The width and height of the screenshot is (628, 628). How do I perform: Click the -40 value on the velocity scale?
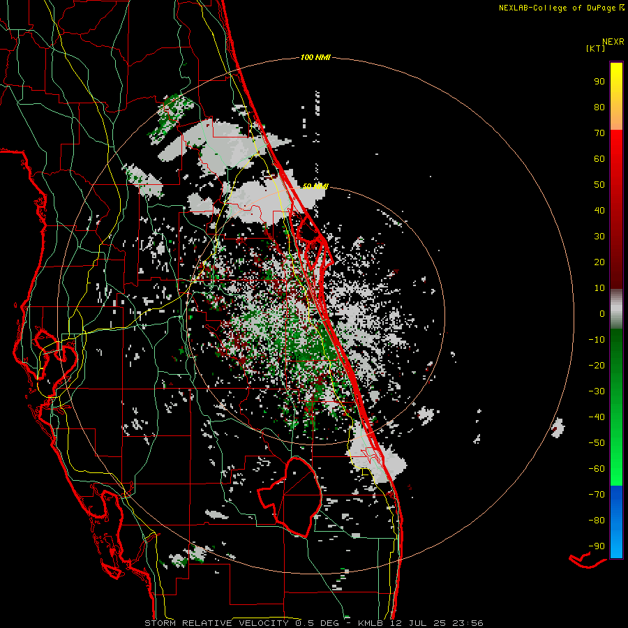(x=597, y=417)
